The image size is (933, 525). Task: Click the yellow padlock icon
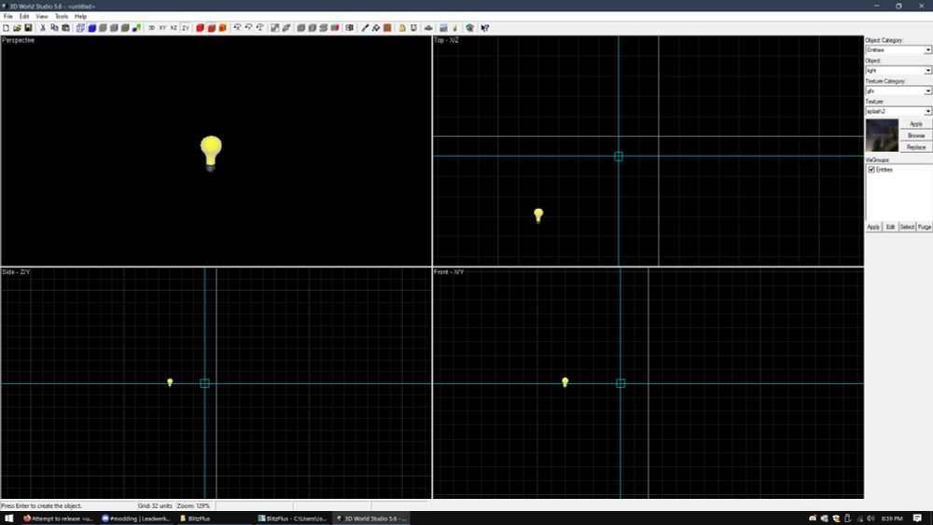click(402, 28)
